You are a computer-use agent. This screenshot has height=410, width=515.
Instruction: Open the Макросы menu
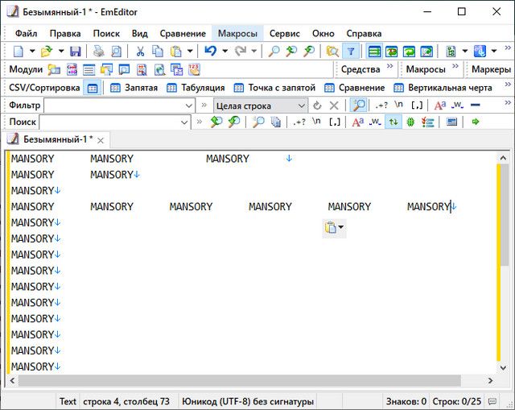(237, 33)
